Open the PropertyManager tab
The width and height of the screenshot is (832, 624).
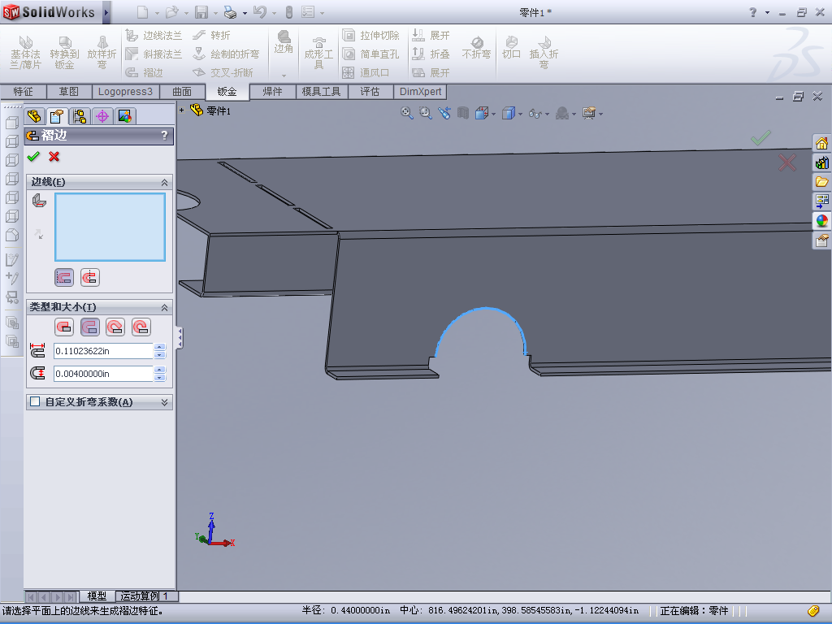point(57,115)
